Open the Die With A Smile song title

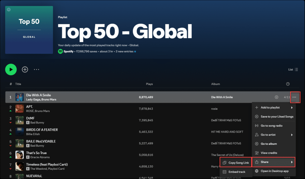(x=38, y=95)
